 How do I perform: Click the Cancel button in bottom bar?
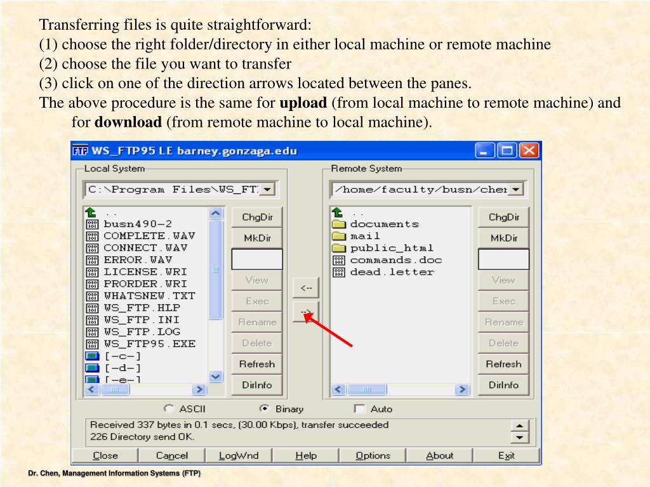(172, 455)
